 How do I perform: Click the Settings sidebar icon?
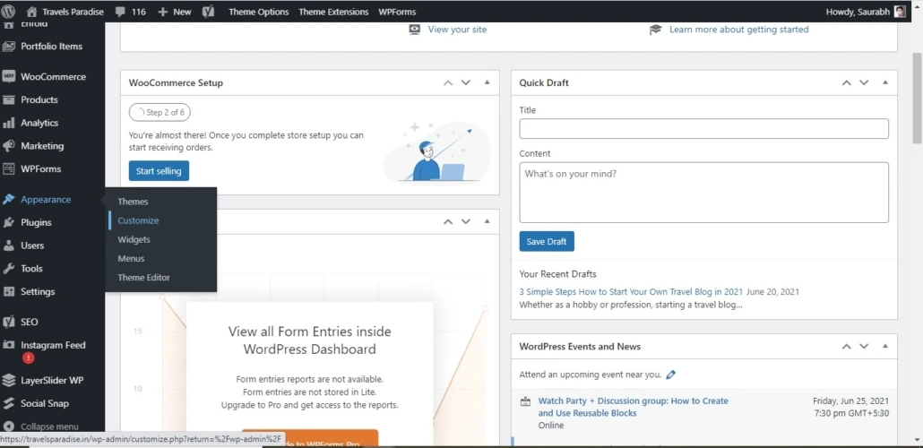pos(8,291)
